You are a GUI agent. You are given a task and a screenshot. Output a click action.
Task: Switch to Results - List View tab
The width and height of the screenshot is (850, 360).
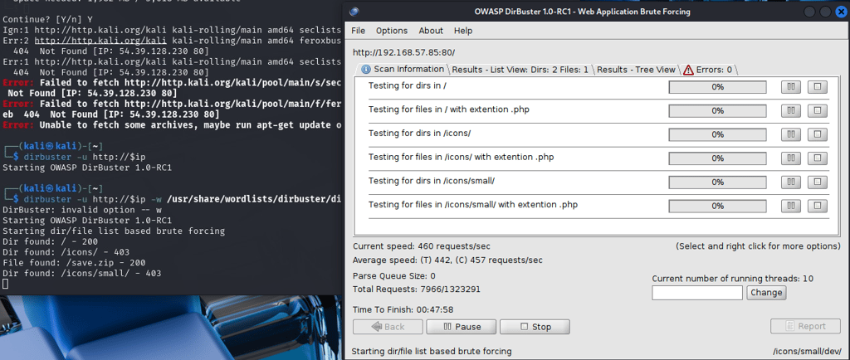[x=520, y=70]
